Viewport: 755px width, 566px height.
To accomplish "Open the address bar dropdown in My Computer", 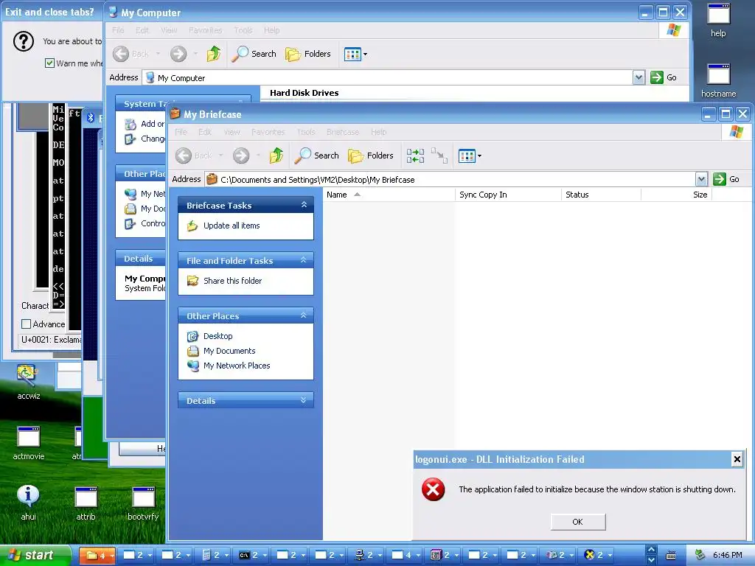I will pos(639,77).
